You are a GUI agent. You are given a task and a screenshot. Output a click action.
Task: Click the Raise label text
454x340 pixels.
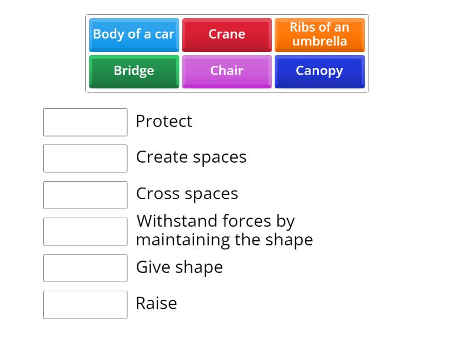click(x=157, y=304)
